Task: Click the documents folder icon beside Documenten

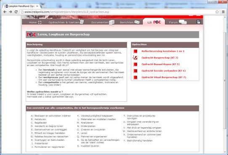Action: (x=112, y=22)
